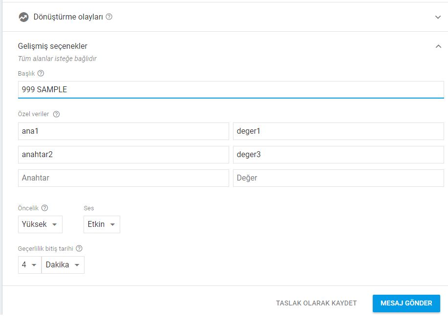Edit the ana1 key field
Viewport: 448px width, 323px height.
(x=124, y=131)
